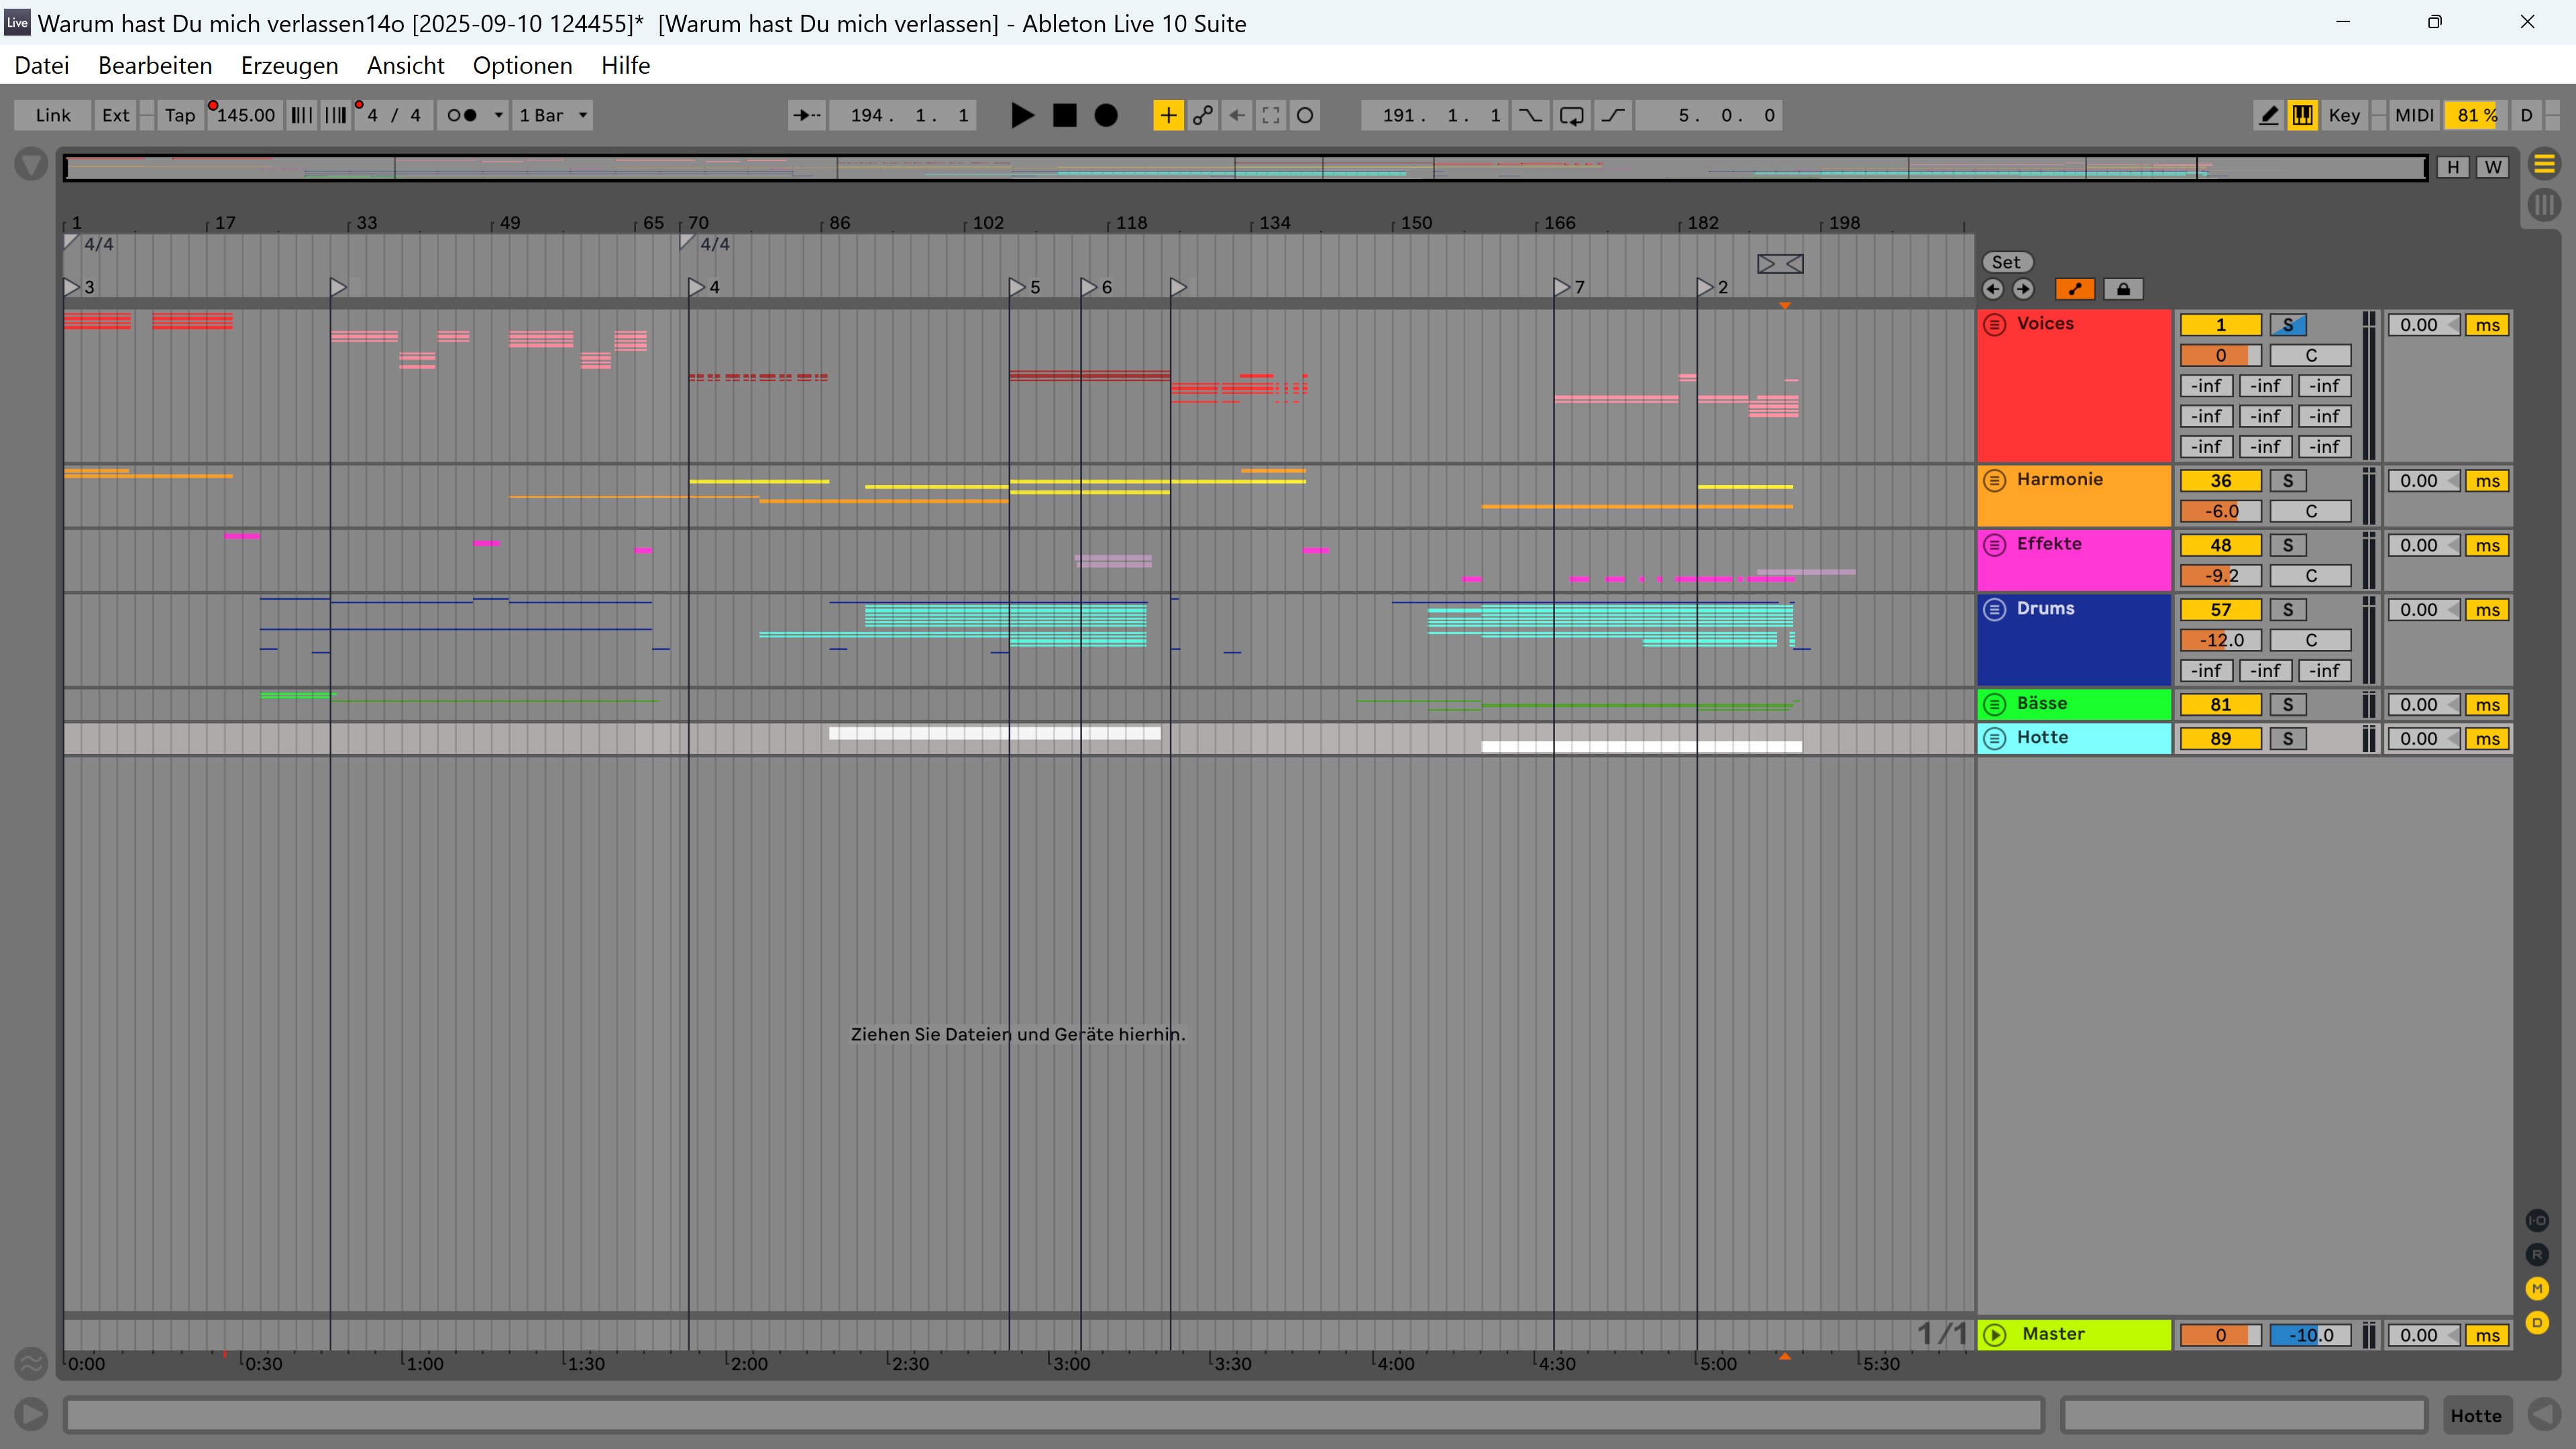Switch to Session view via the vertical bars icon
2576x1449 pixels.
coord(2544,205)
